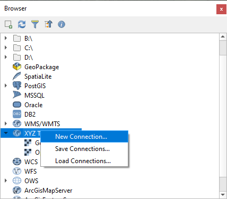Click the blue info icon to show properties

(x=62, y=24)
